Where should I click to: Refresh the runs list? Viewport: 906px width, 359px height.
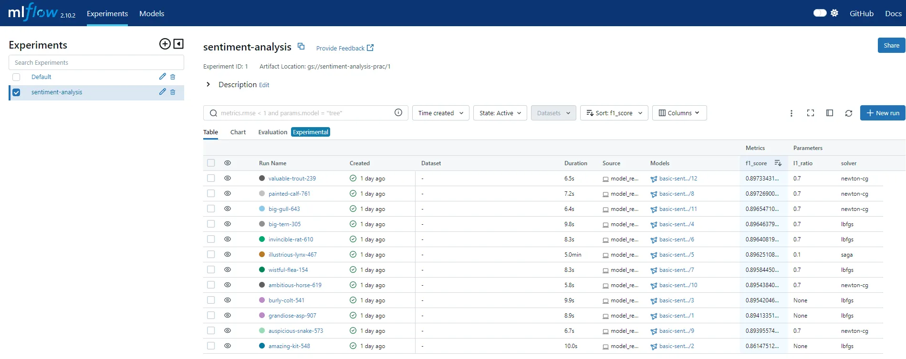coord(848,113)
